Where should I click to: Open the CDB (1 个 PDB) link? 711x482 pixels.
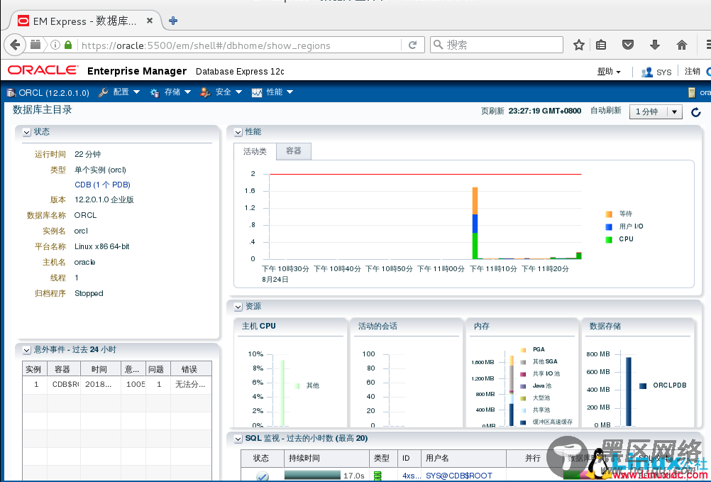[x=102, y=185]
